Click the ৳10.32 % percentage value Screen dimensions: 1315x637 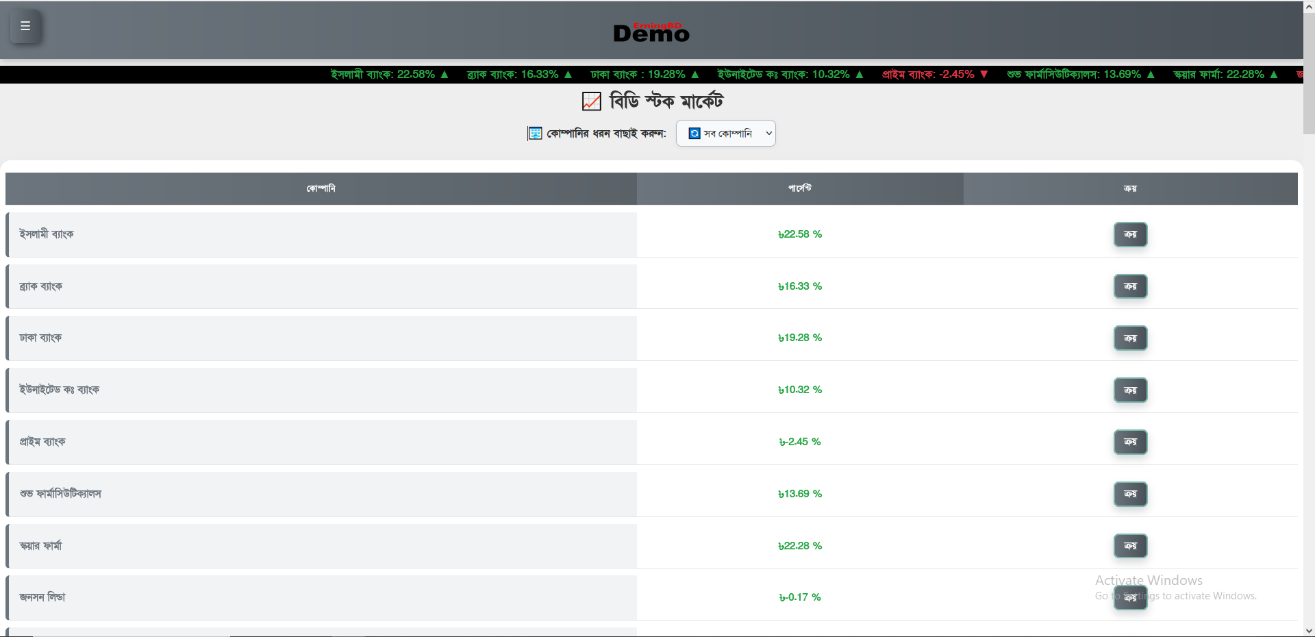799,390
